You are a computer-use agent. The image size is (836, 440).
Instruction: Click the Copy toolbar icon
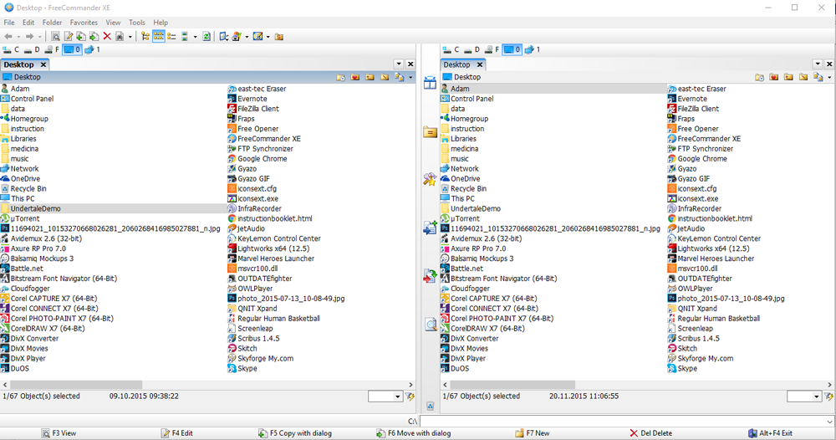click(x=81, y=36)
